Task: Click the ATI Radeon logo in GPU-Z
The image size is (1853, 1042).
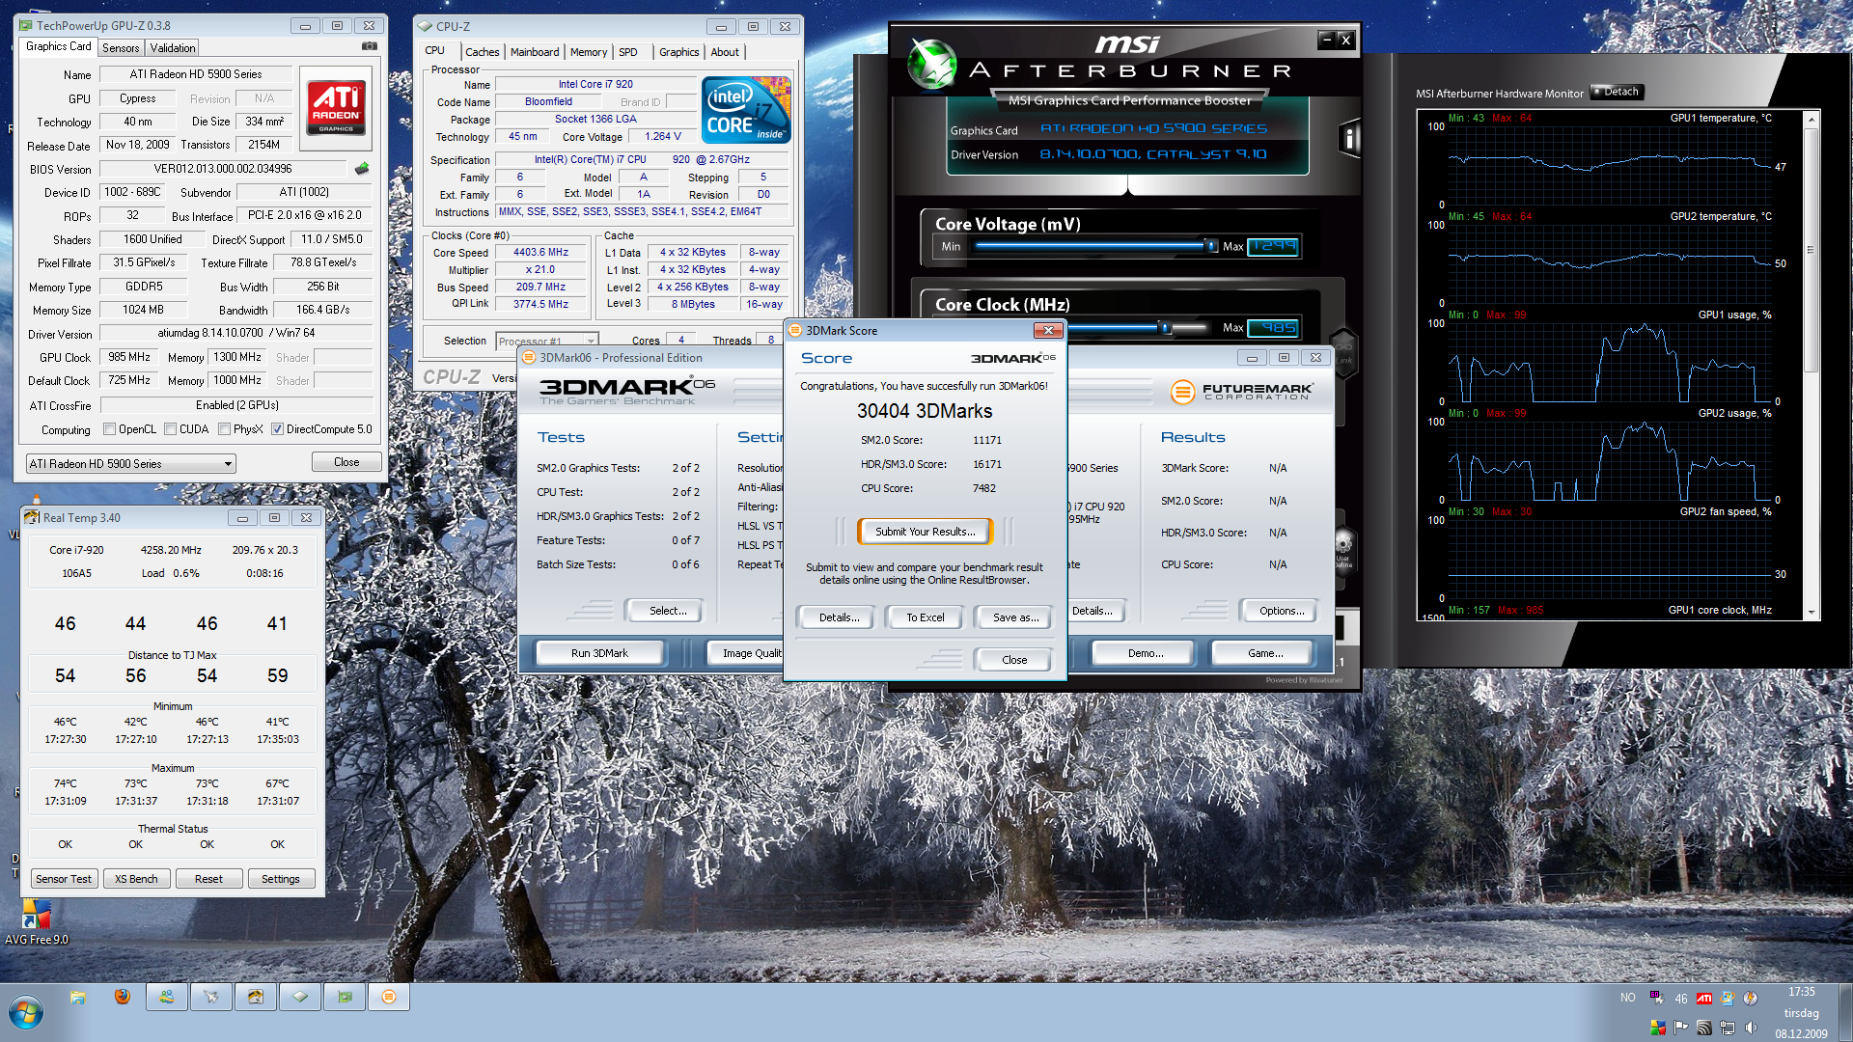Action: tap(336, 107)
